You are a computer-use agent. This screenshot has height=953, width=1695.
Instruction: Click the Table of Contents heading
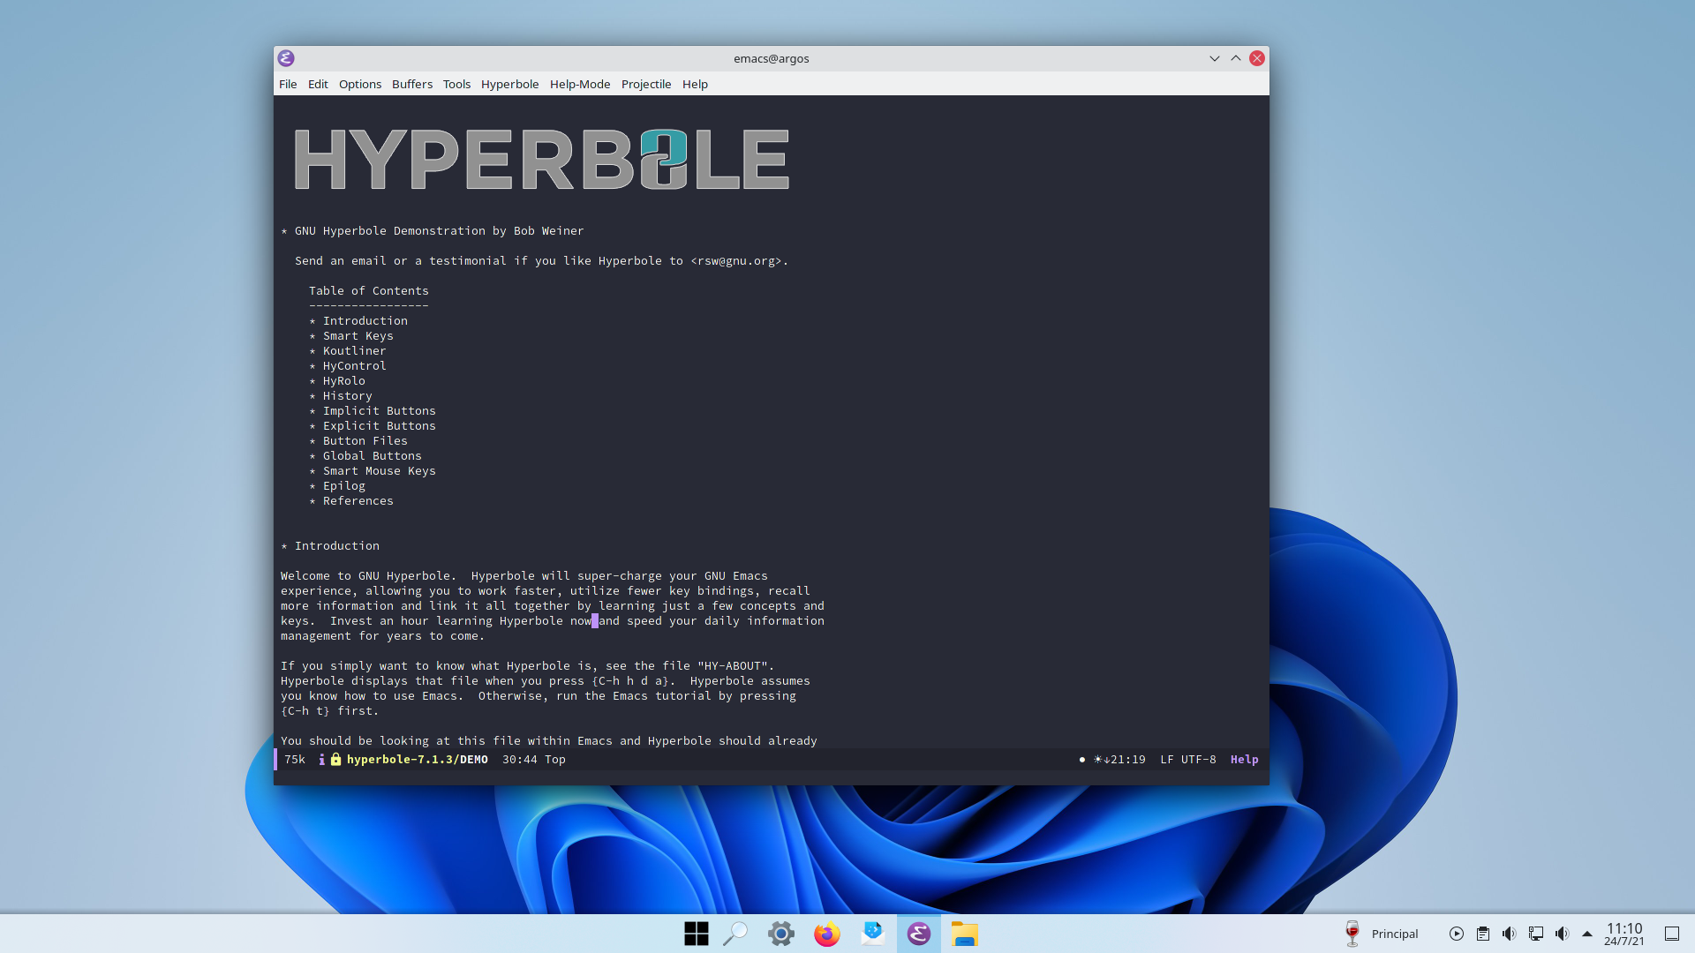(368, 291)
